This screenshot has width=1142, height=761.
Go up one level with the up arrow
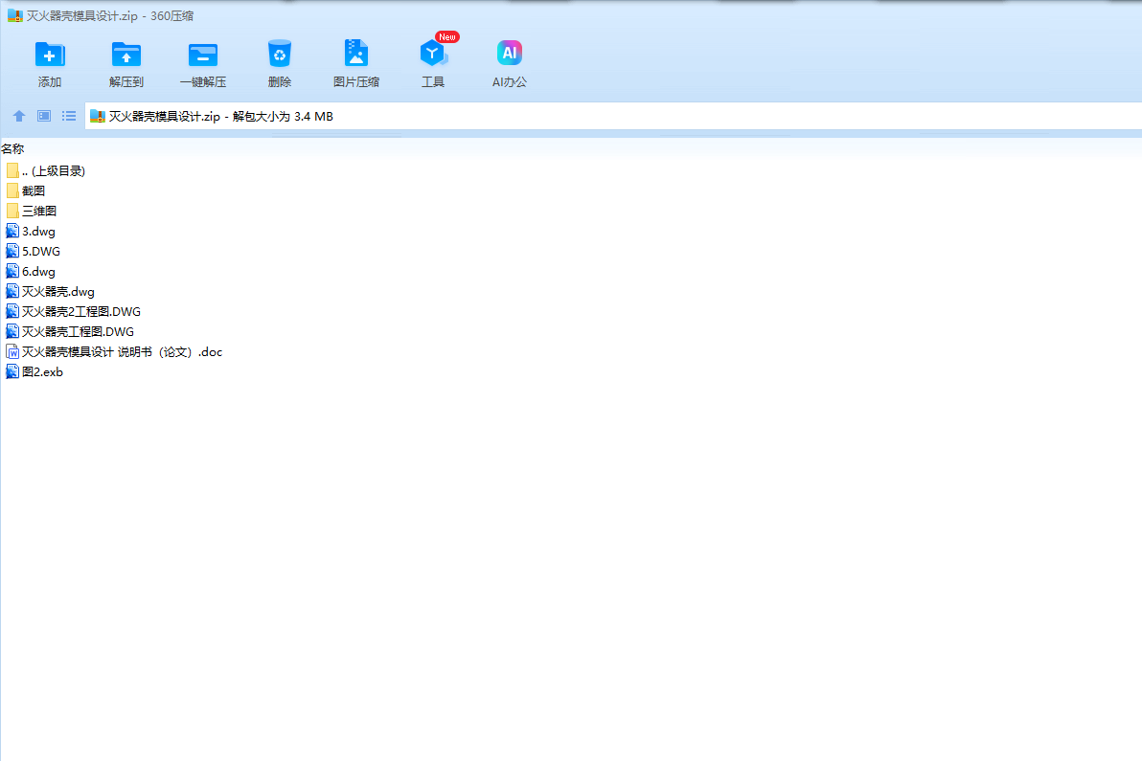(x=19, y=116)
